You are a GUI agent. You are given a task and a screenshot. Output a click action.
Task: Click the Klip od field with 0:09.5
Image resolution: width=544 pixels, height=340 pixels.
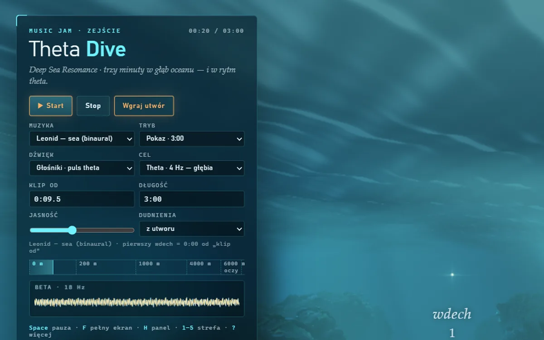82,199
